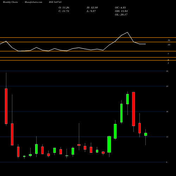176x176 pixels.
Task: Select the indicator axis label 7
Action: pyautogui.click(x=168, y=54)
